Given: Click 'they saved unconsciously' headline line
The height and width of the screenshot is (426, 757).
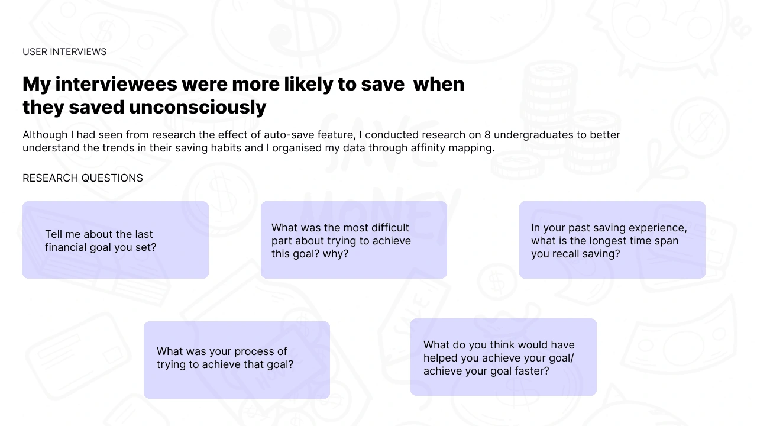Looking at the screenshot, I should coord(144,107).
